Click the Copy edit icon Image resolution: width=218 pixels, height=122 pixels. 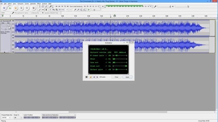tap(53, 10)
